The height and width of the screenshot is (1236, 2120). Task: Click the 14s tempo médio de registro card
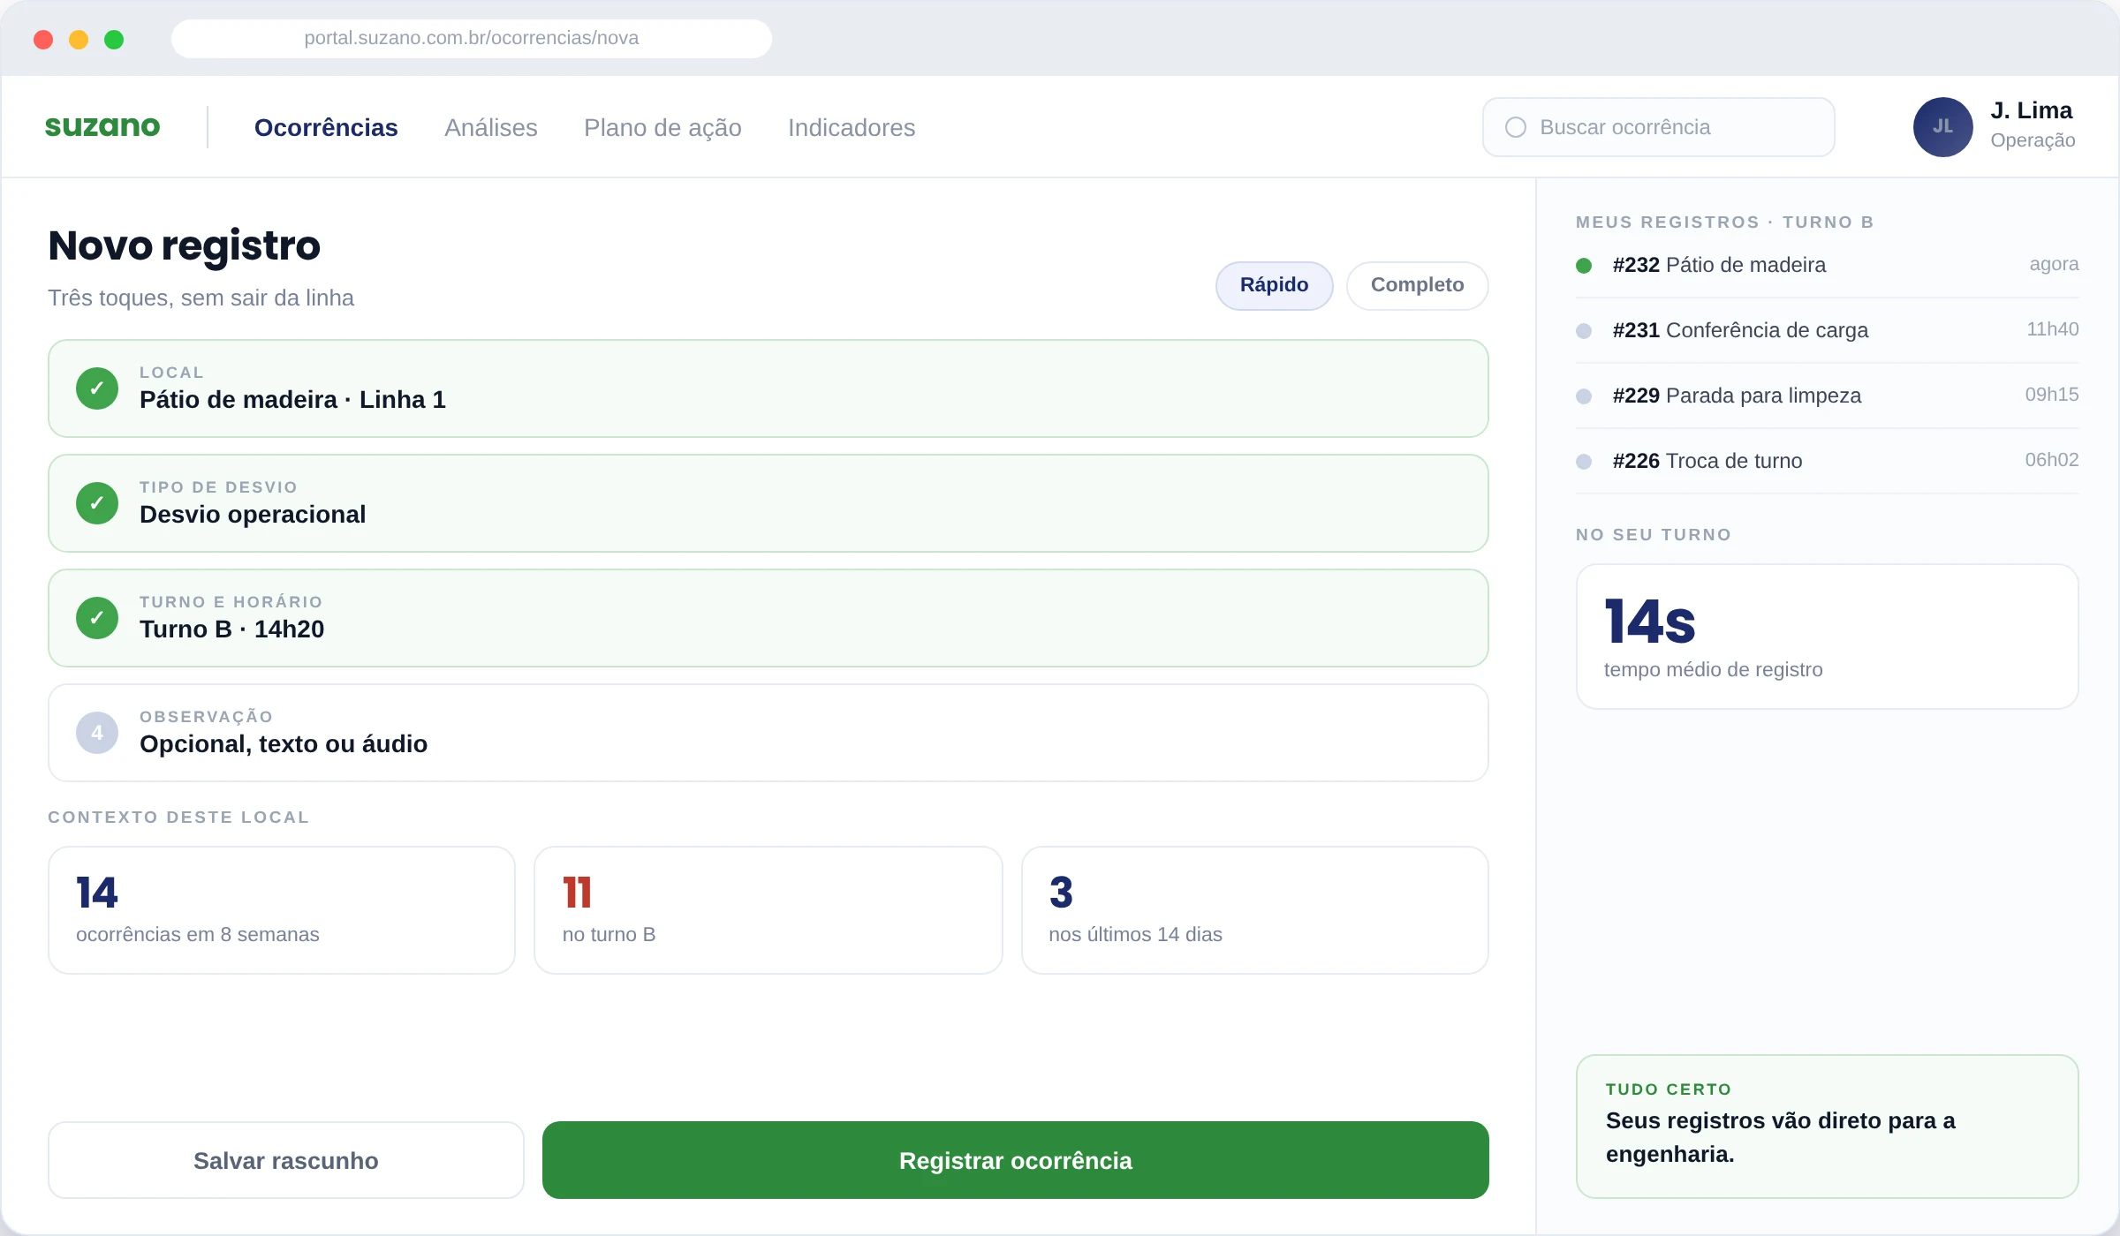(x=1827, y=637)
